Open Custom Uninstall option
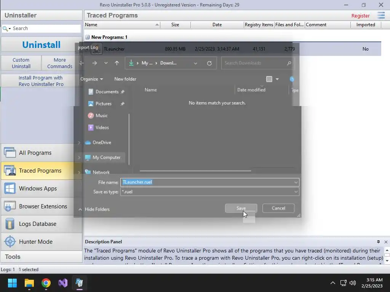Image resolution: width=390 pixels, height=292 pixels. 21,63
